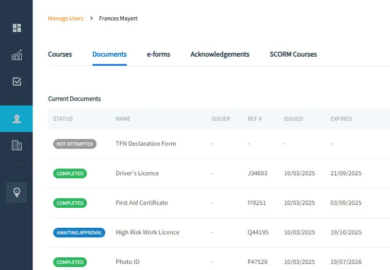Screen dimensions: 390x270
Task: Switch to the Courses tab
Action: (60, 54)
